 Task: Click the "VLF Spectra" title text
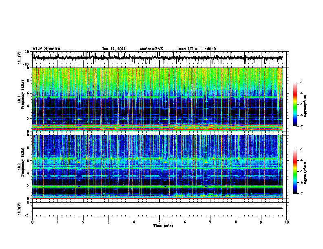[46, 48]
